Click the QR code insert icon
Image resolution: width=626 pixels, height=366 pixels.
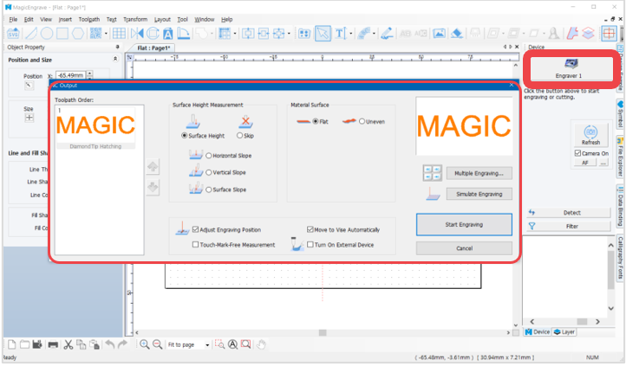96,34
